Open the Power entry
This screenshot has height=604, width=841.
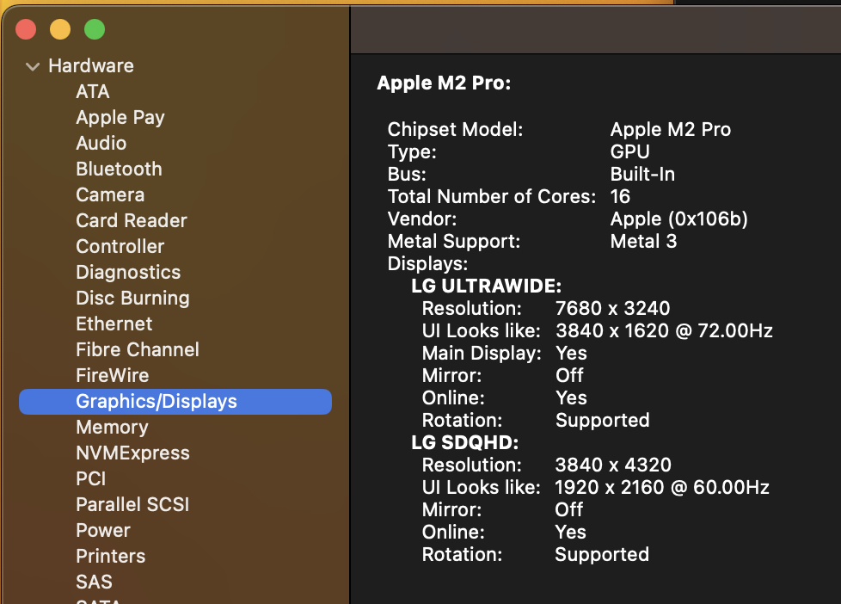tap(103, 530)
